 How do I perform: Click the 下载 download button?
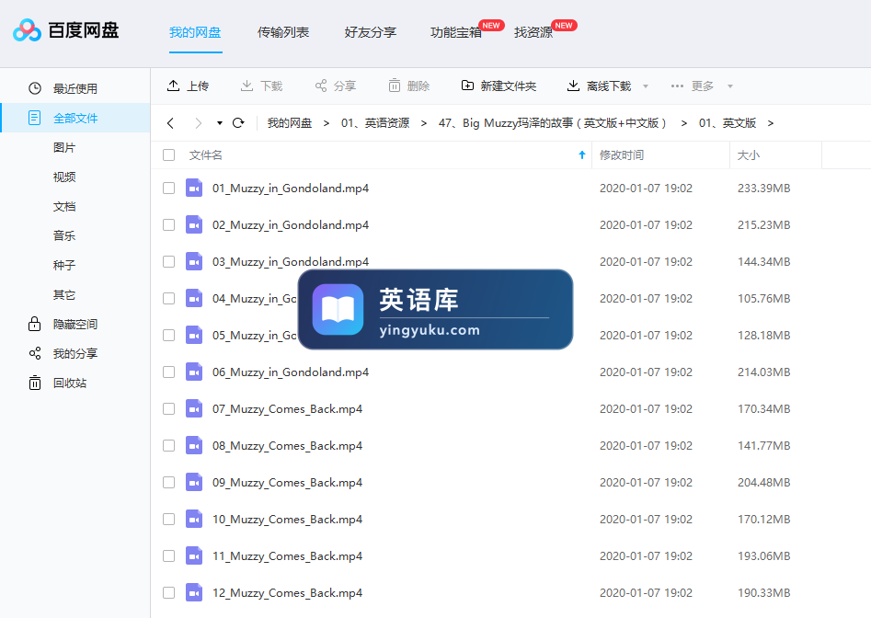click(x=261, y=86)
